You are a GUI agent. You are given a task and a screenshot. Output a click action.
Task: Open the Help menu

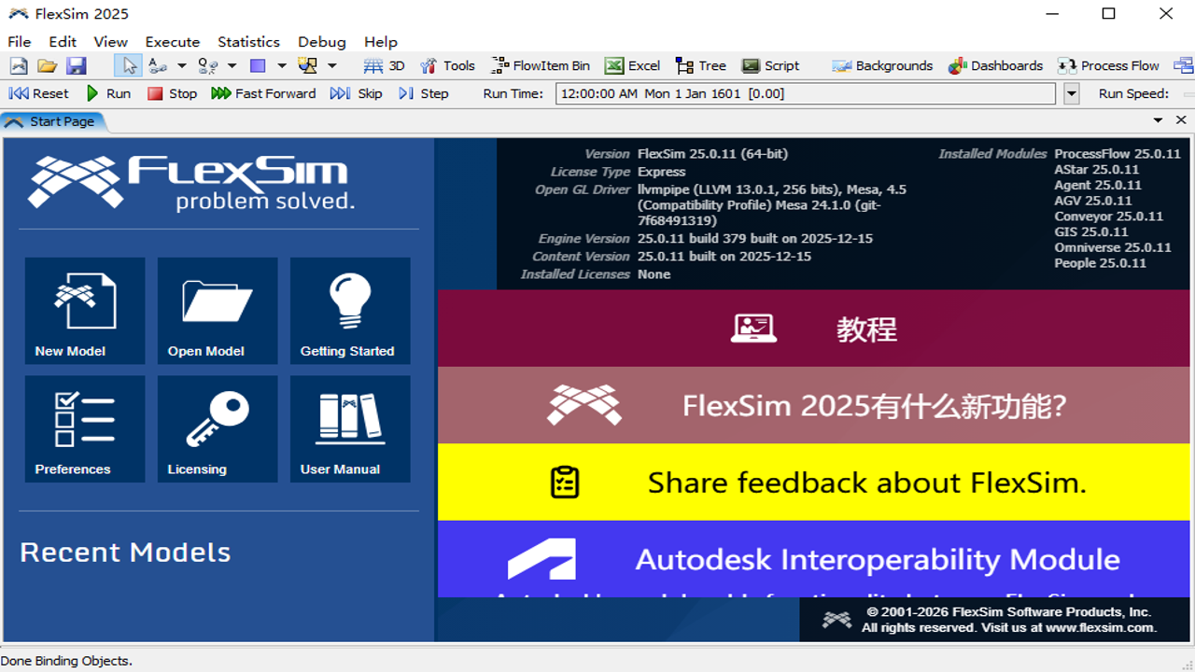tap(381, 41)
